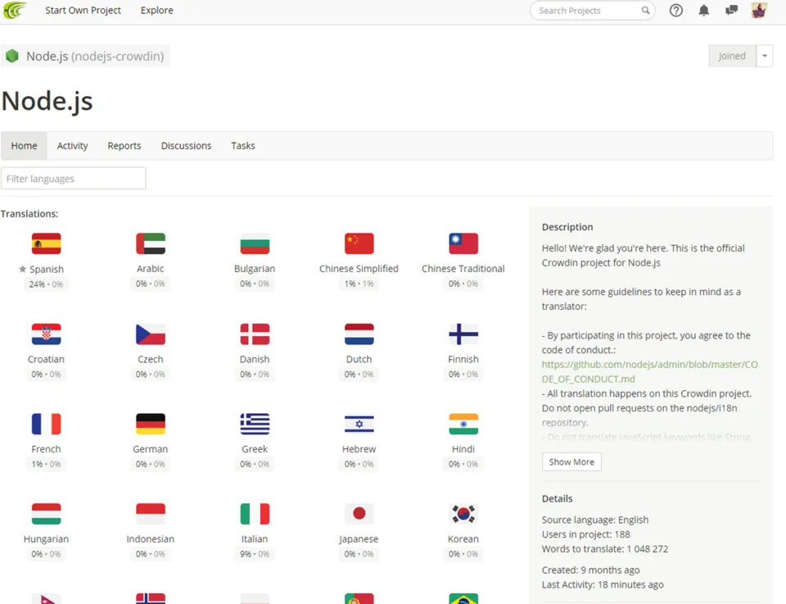Click the Chinese Simplified 1% progress badge
Image resolution: width=786 pixels, height=604 pixels.
[359, 284]
